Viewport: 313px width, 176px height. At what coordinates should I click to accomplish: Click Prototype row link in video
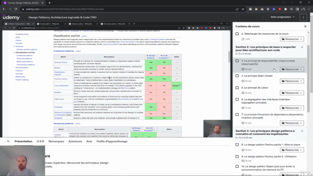(x=58, y=107)
